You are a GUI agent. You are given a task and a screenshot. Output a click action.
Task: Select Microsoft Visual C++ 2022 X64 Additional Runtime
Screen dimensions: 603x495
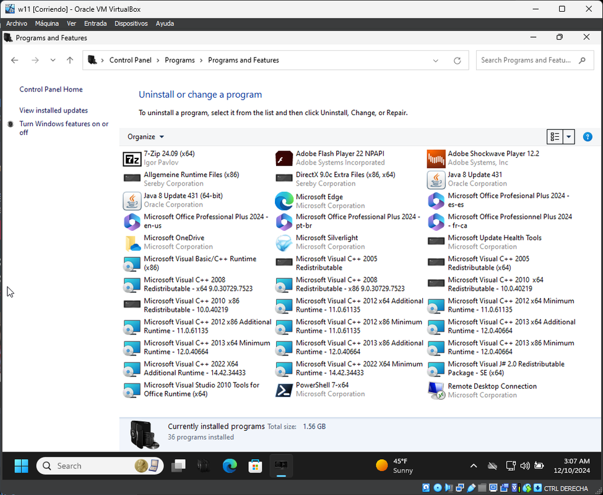click(197, 369)
